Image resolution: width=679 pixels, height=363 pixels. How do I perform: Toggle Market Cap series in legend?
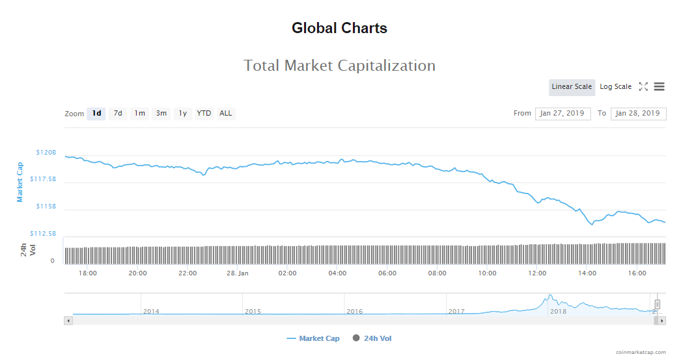[313, 338]
